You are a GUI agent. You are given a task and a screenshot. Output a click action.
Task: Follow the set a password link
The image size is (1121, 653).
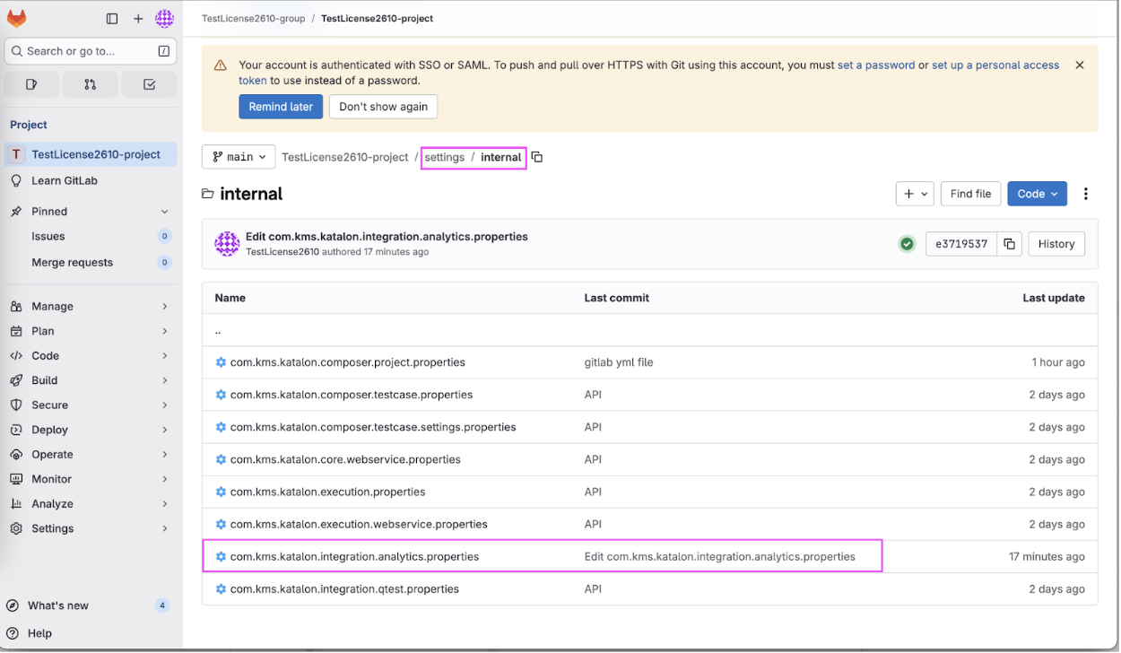coord(876,65)
